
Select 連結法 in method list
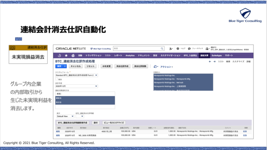click(x=85, y=98)
